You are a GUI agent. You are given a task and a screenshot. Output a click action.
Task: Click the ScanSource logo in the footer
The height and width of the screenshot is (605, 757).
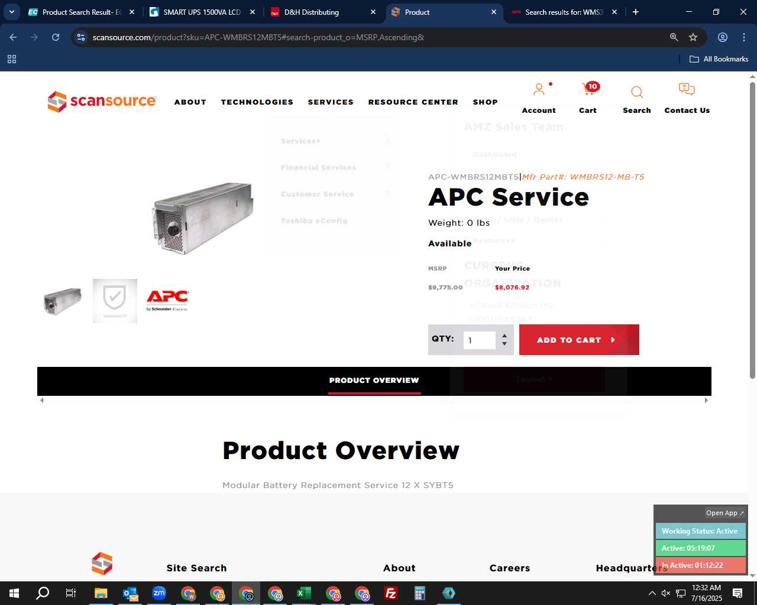coord(102,564)
